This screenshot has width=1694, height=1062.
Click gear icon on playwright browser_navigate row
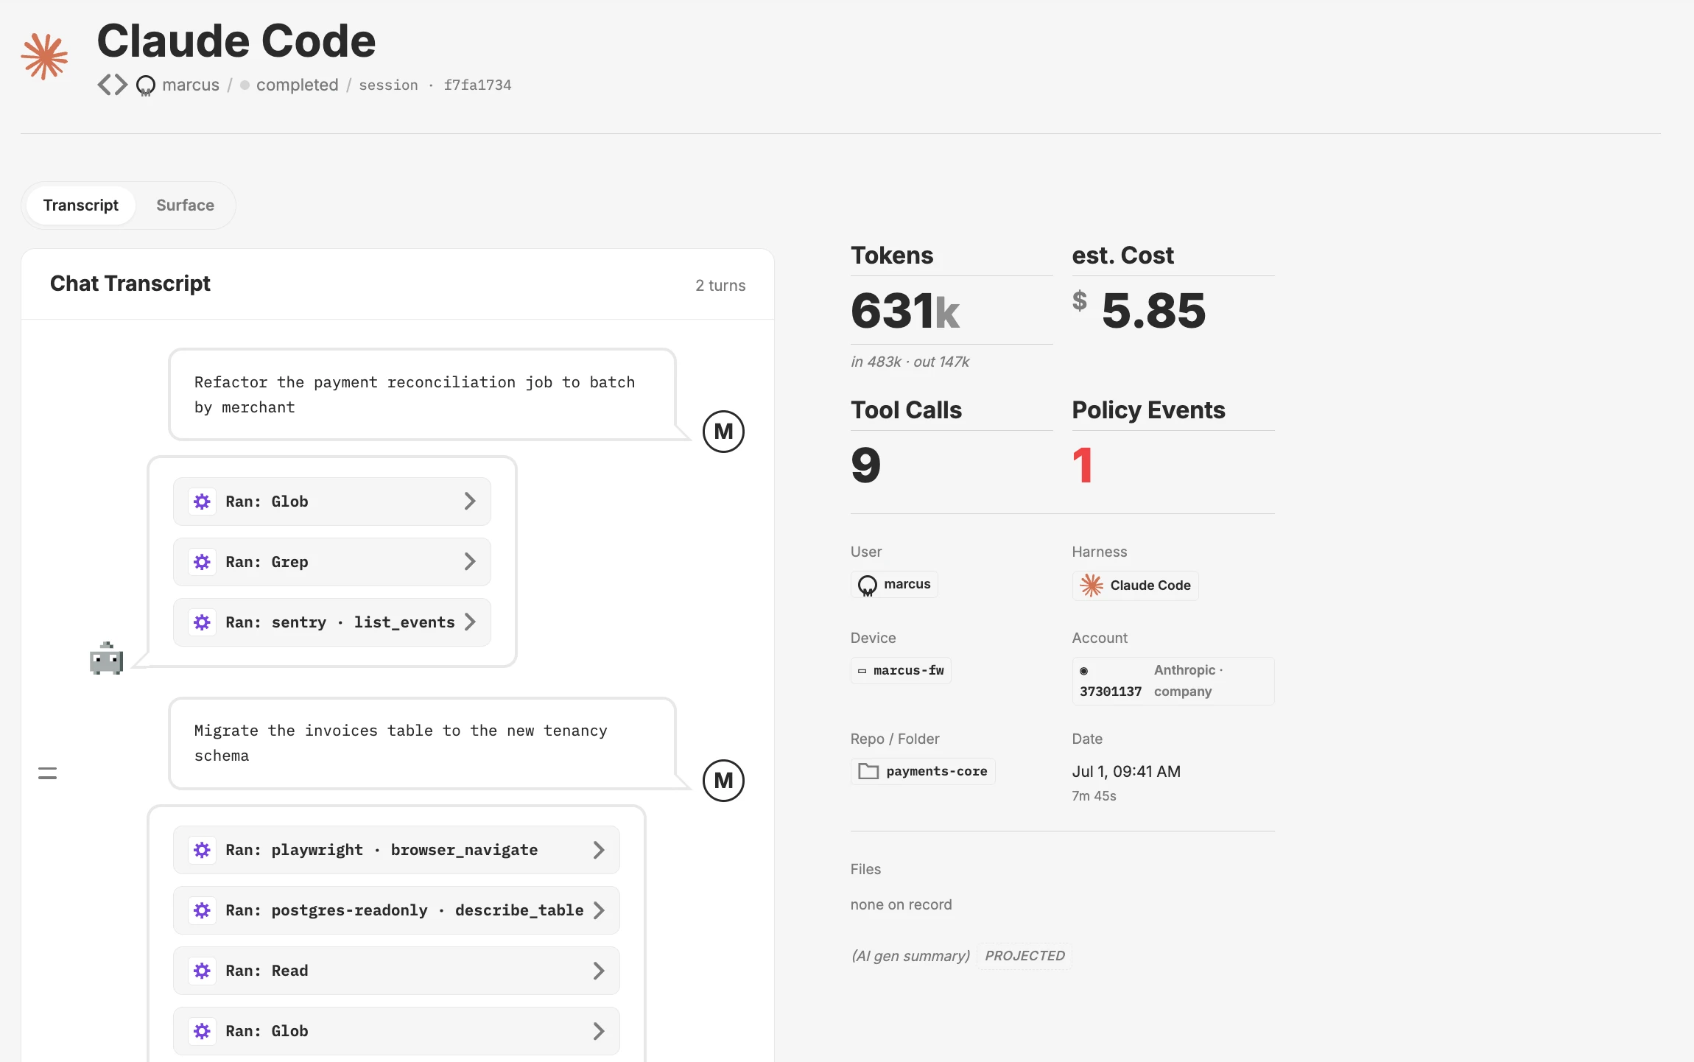[202, 850]
